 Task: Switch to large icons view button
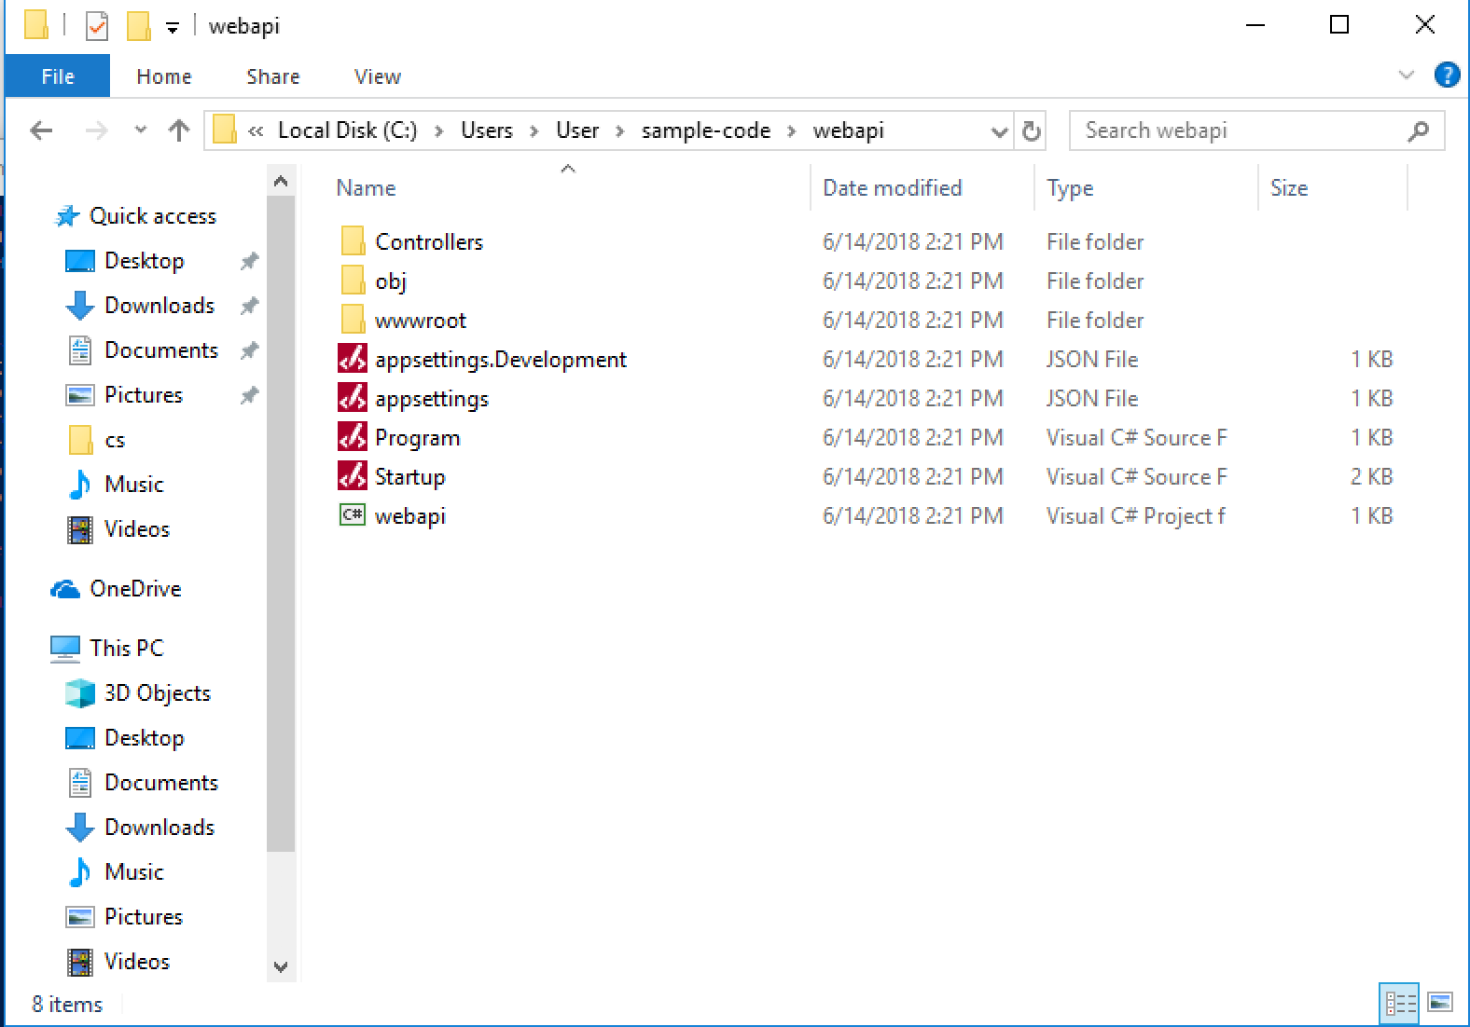coord(1440,1003)
